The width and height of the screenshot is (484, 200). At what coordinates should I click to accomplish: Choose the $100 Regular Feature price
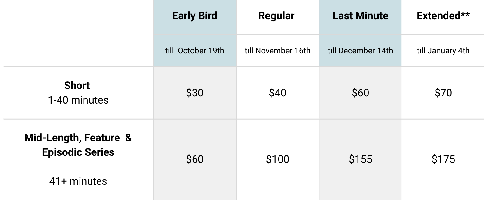point(277,159)
